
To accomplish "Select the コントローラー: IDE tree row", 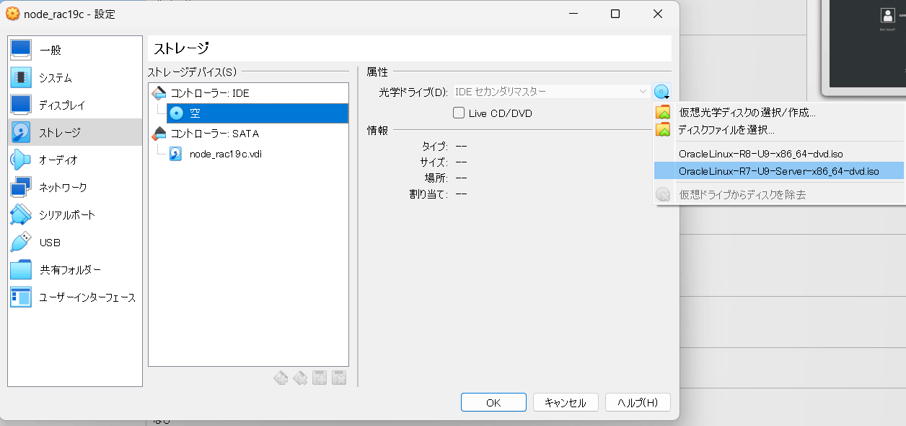I will coord(248,93).
